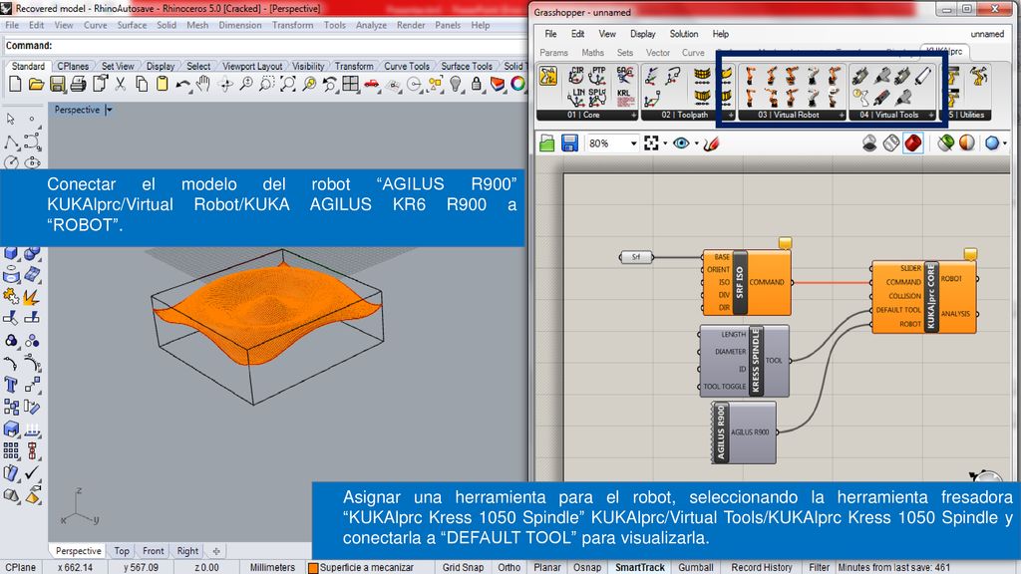Click in the Rhino Command input field
This screenshot has width=1021, height=574.
click(x=263, y=46)
